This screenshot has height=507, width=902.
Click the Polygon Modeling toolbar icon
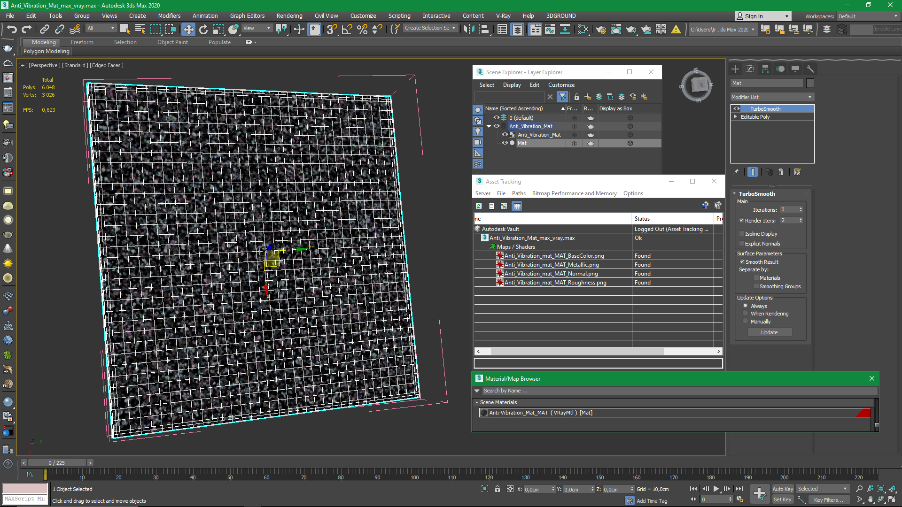(46, 51)
